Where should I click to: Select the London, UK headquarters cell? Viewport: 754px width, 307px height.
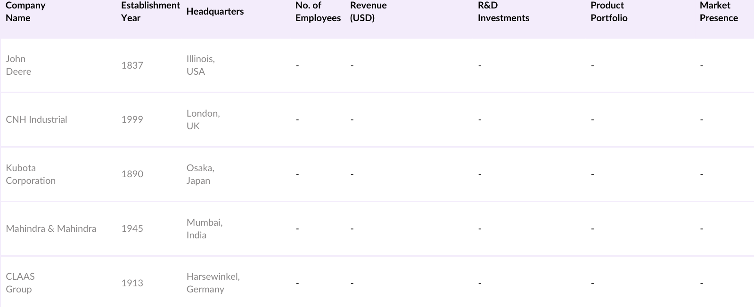203,119
